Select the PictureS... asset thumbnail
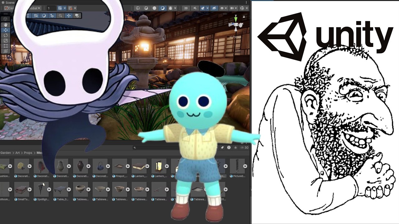399x224 pixels. coord(237,166)
